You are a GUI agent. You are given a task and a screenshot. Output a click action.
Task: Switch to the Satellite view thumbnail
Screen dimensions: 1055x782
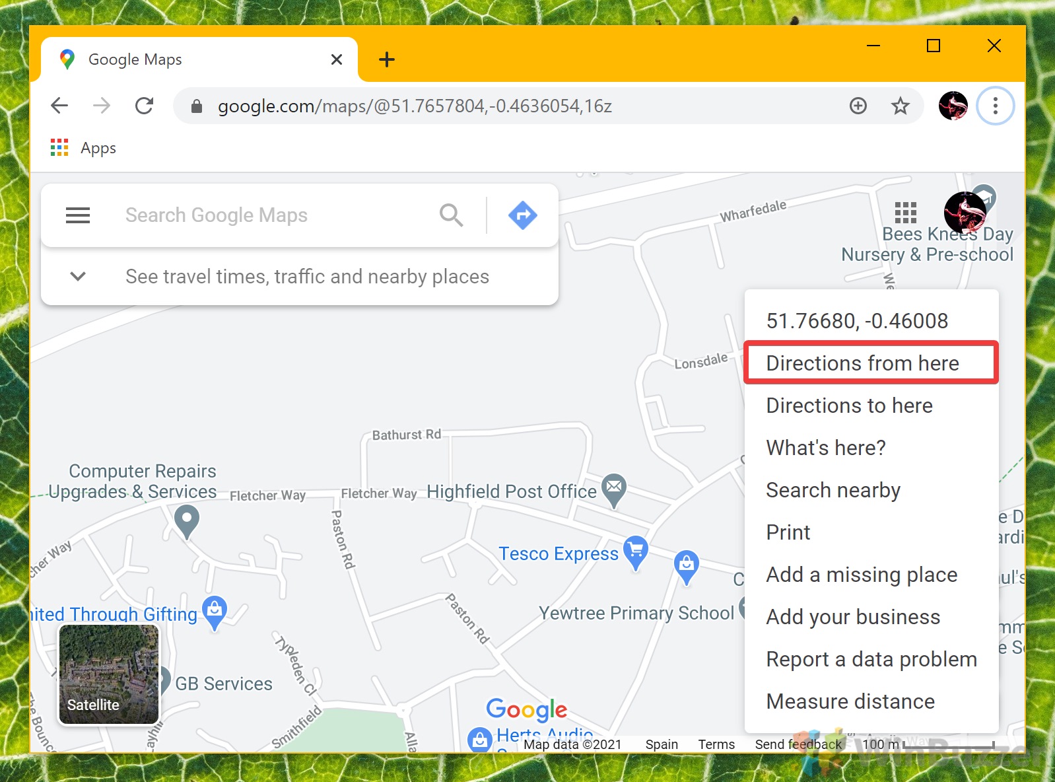point(109,674)
